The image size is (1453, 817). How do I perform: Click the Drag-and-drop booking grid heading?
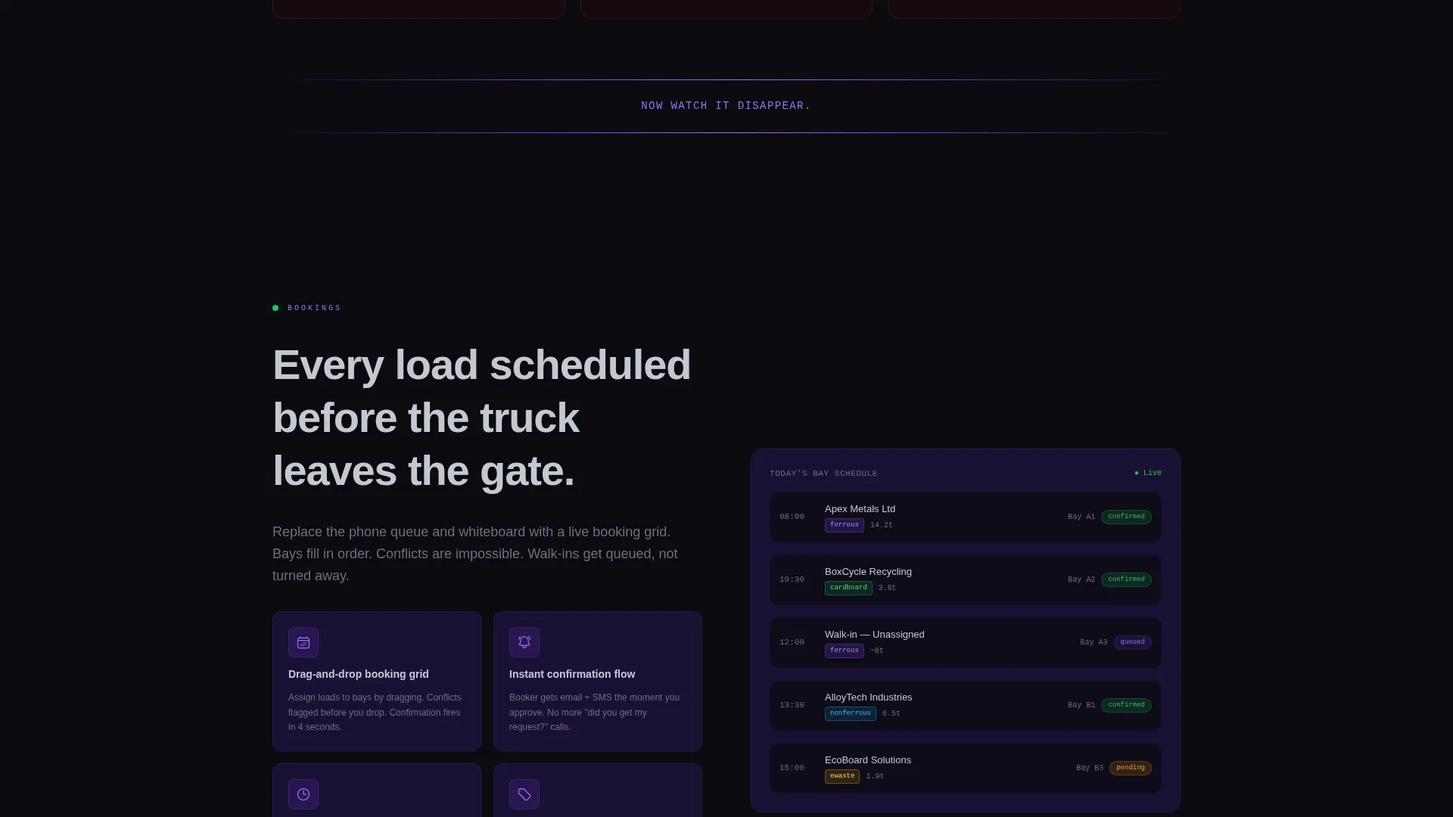coord(359,674)
